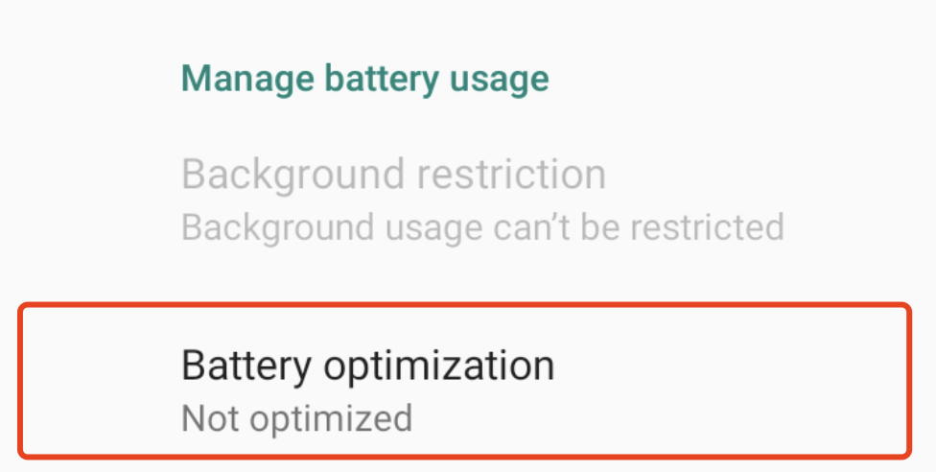Open the Battery optimization setting
936x472 pixels.
pyautogui.click(x=464, y=381)
